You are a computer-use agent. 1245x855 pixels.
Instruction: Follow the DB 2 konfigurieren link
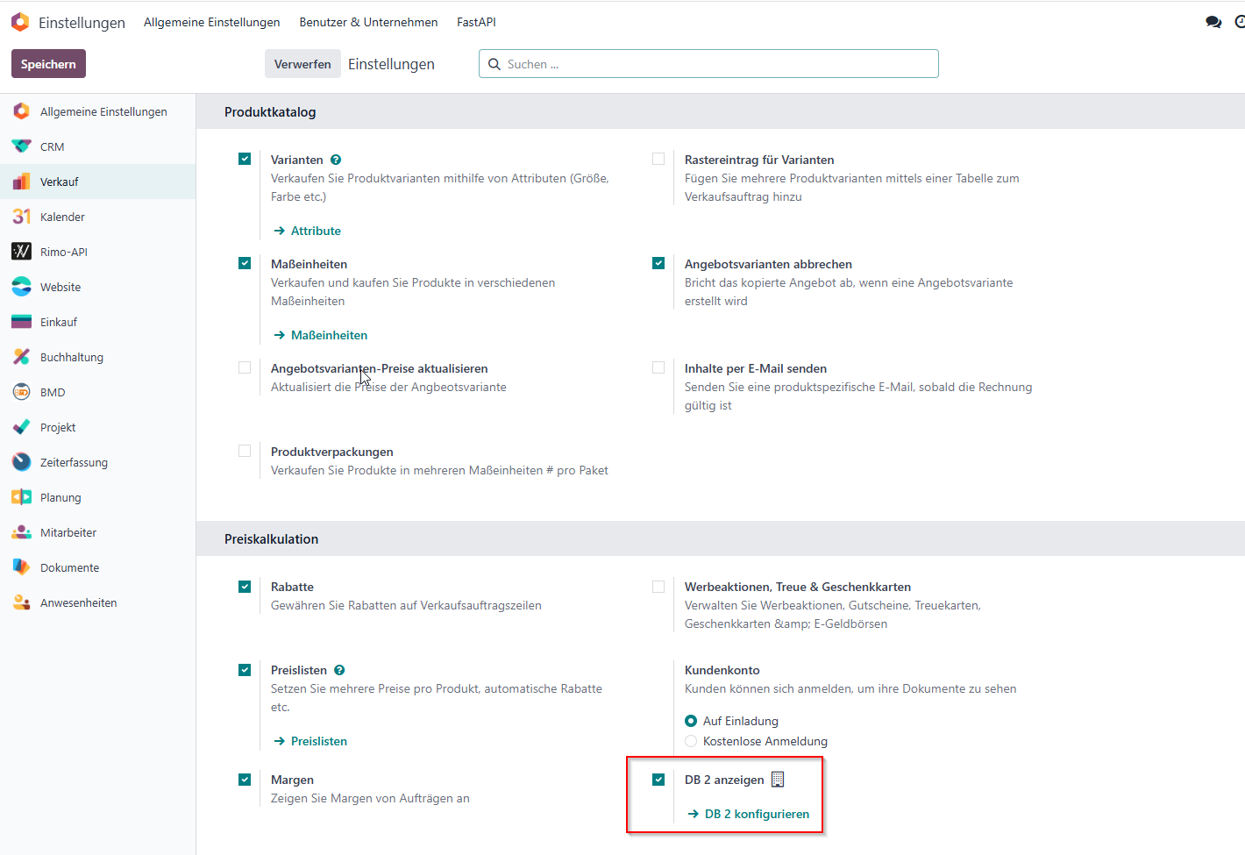point(749,814)
